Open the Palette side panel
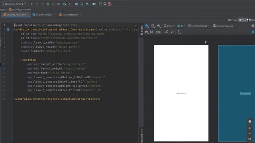 point(142,30)
